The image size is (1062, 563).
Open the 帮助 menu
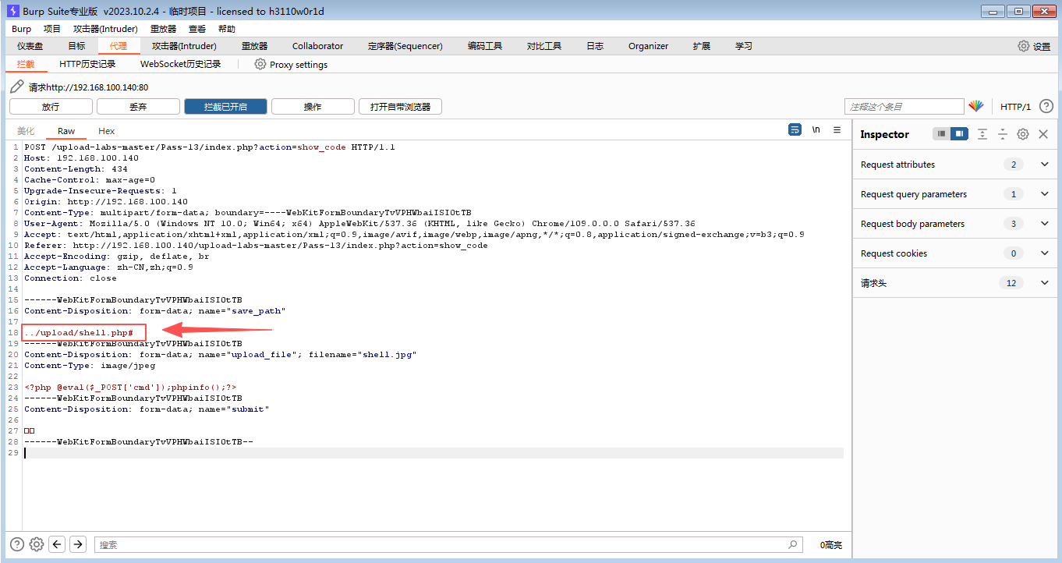tap(227, 29)
